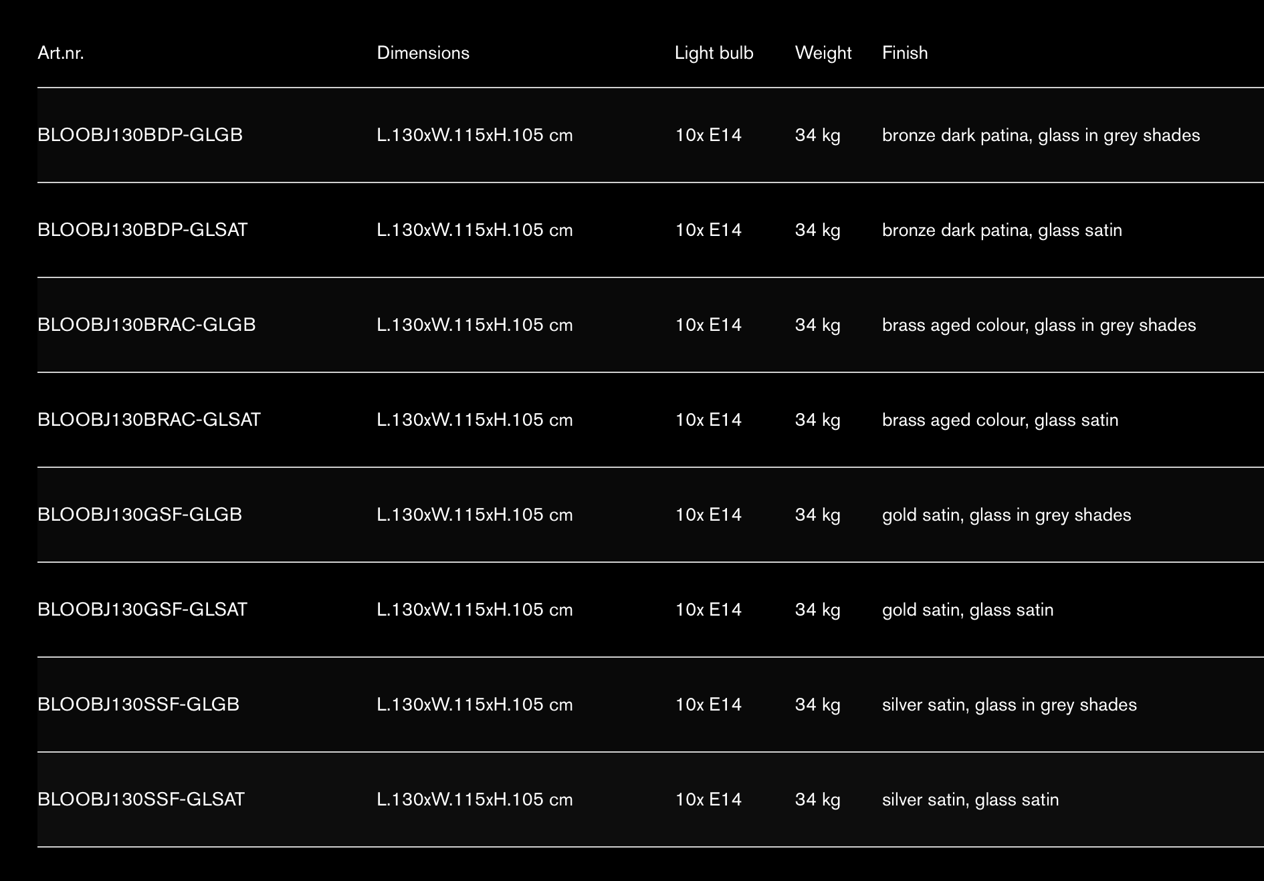Click article BLOOBJ130BRAC-GLGB
The height and width of the screenshot is (881, 1264).
[146, 325]
